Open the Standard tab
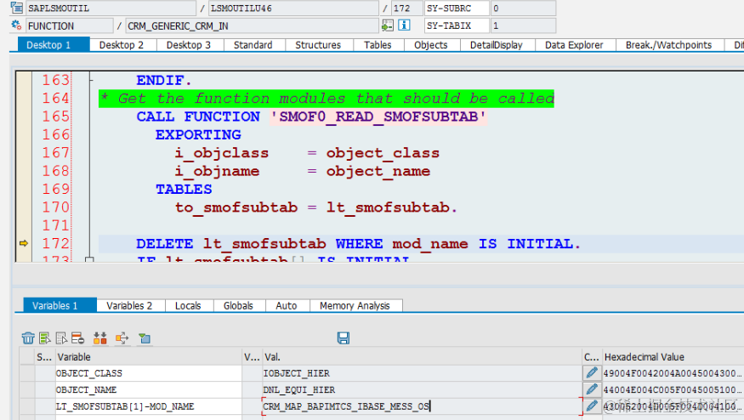 click(x=253, y=45)
